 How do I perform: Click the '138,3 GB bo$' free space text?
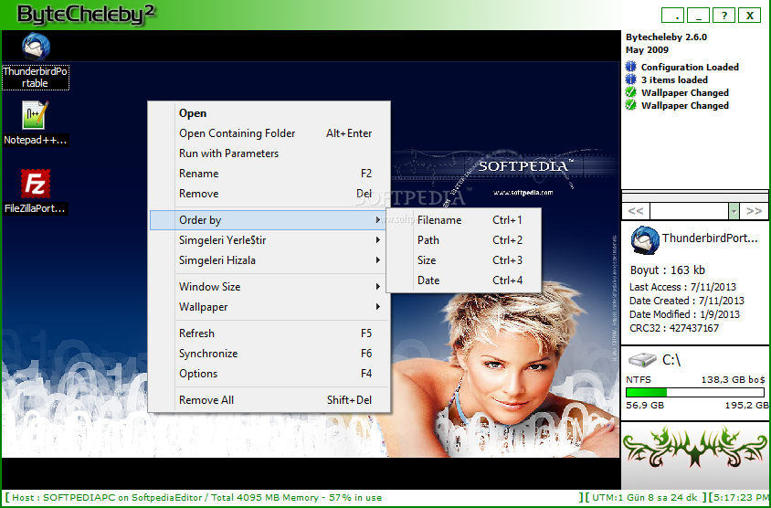point(734,380)
